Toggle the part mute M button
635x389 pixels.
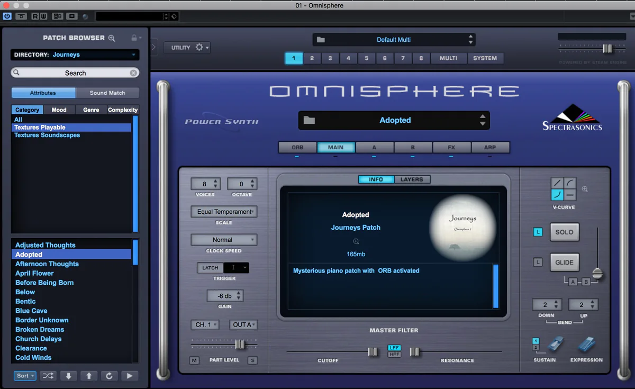click(x=195, y=360)
